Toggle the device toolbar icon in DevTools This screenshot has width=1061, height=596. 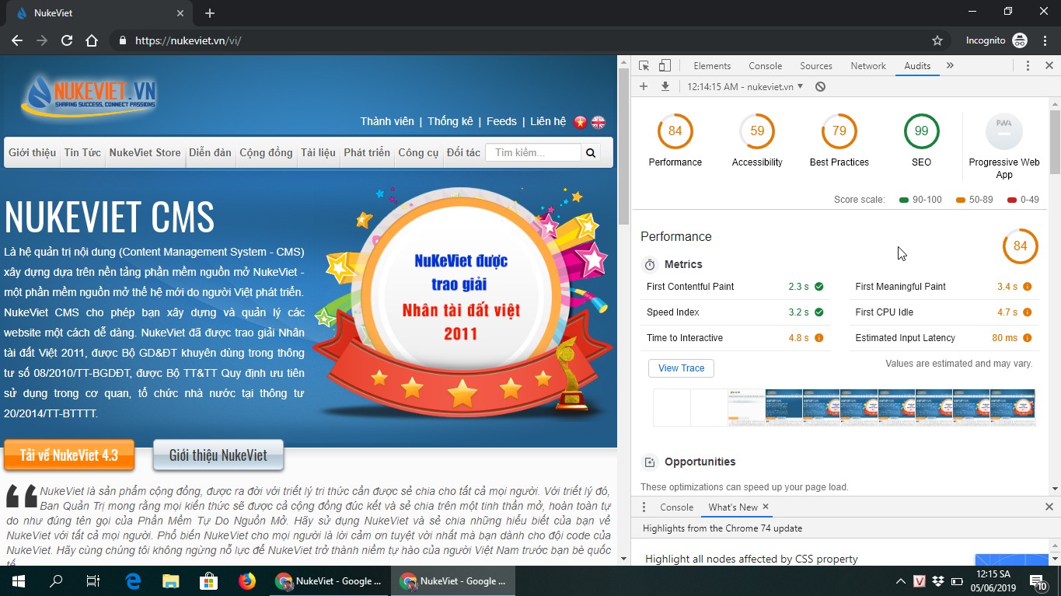click(x=665, y=66)
